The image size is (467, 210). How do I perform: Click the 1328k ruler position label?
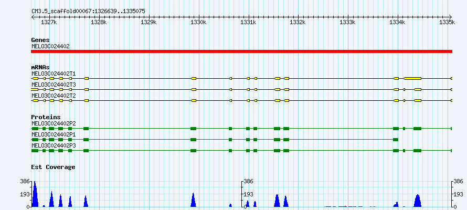point(99,22)
